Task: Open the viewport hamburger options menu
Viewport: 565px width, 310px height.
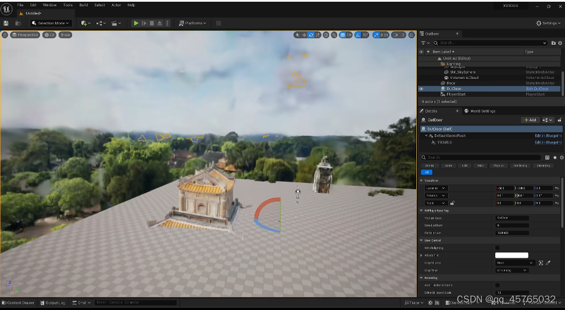Action: pos(5,35)
